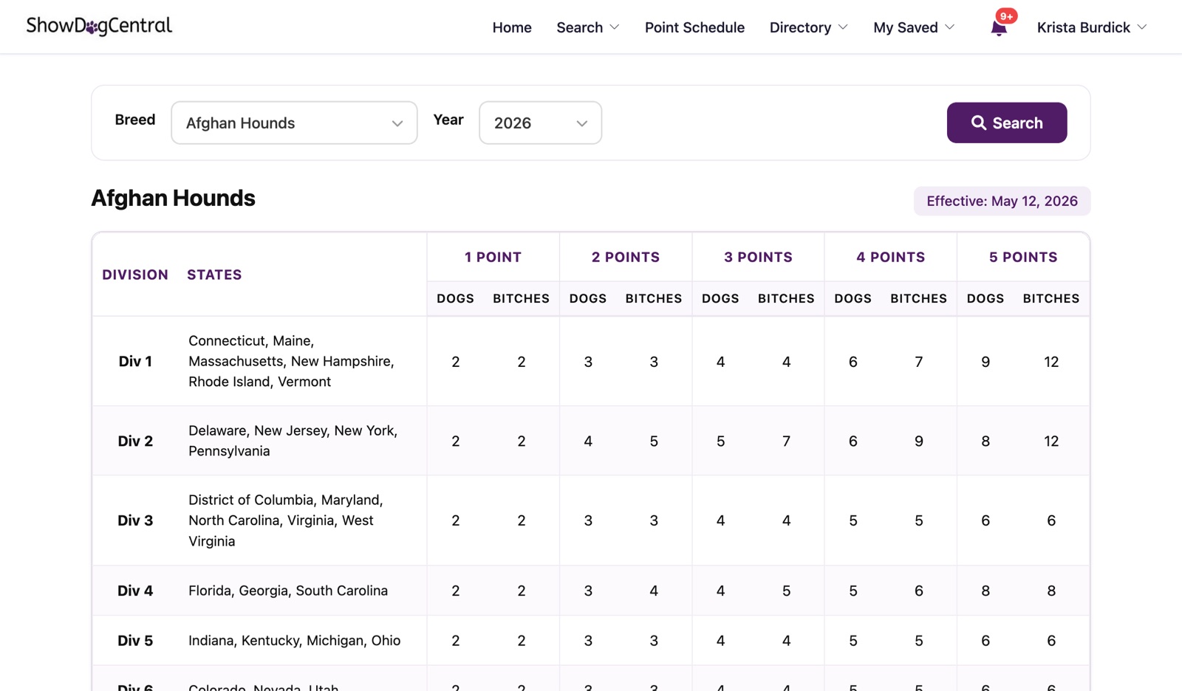Click DOGS subheader under 3 POINTS
Image resolution: width=1182 pixels, height=691 pixels.
click(720, 298)
